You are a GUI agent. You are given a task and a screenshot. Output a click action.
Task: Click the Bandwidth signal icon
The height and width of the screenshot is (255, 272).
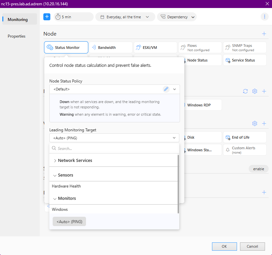(x=94, y=48)
